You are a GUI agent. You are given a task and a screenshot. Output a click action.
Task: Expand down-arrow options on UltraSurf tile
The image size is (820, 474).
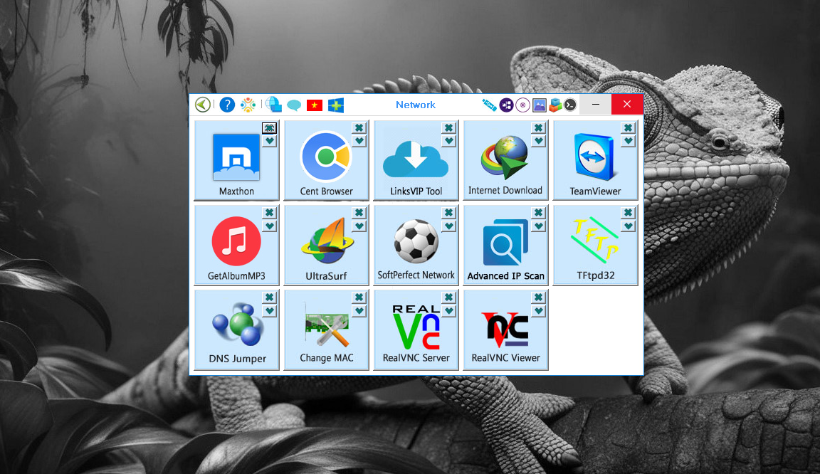pyautogui.click(x=359, y=226)
